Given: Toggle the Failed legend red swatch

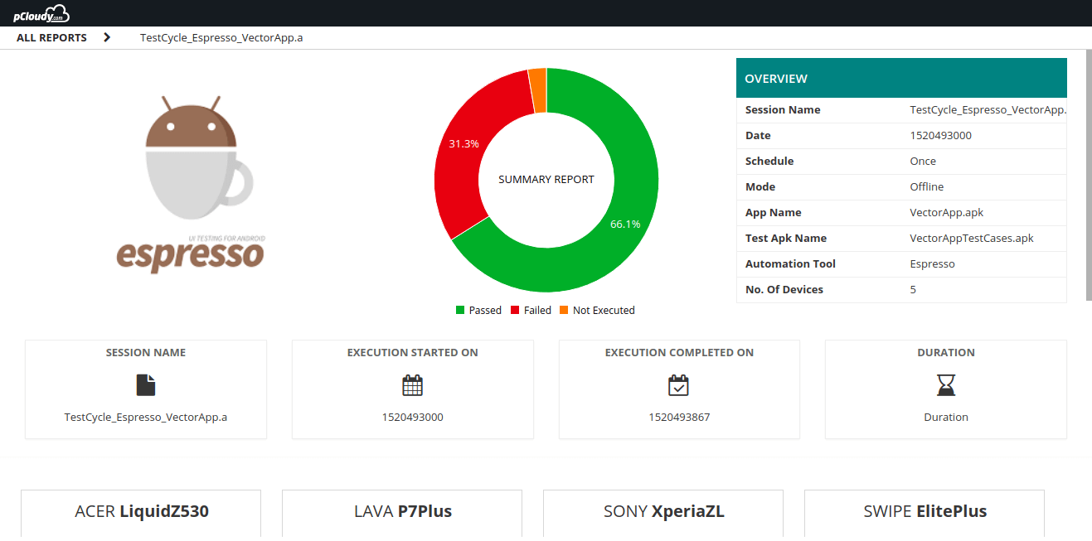Looking at the screenshot, I should [x=515, y=310].
